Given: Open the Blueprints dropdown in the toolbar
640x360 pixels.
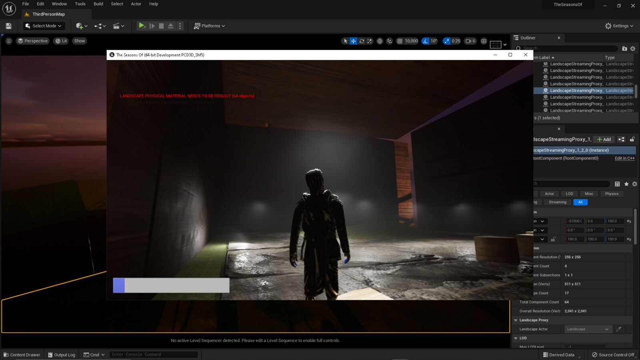Looking at the screenshot, I should 100,26.
